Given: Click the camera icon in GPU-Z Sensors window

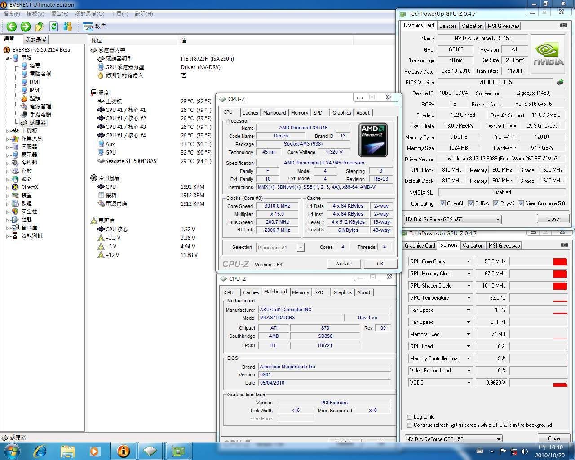Looking at the screenshot, I should [x=564, y=245].
